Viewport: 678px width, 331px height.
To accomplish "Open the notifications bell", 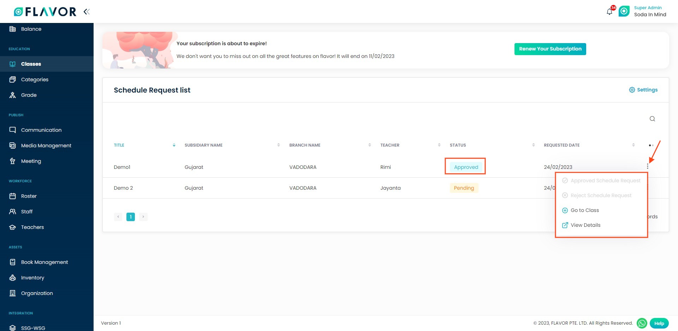I will tap(609, 12).
